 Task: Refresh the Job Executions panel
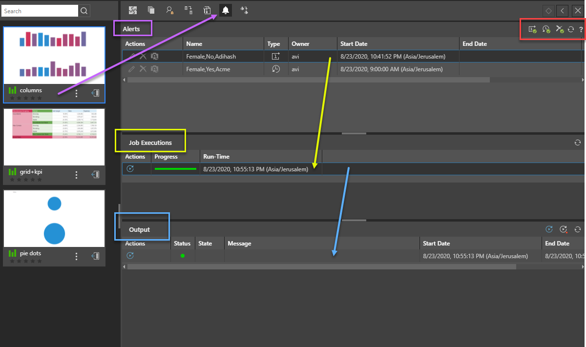(578, 143)
